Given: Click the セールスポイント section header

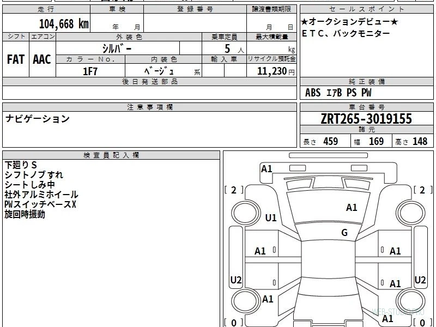Looking at the screenshot, I should pyautogui.click(x=366, y=9).
